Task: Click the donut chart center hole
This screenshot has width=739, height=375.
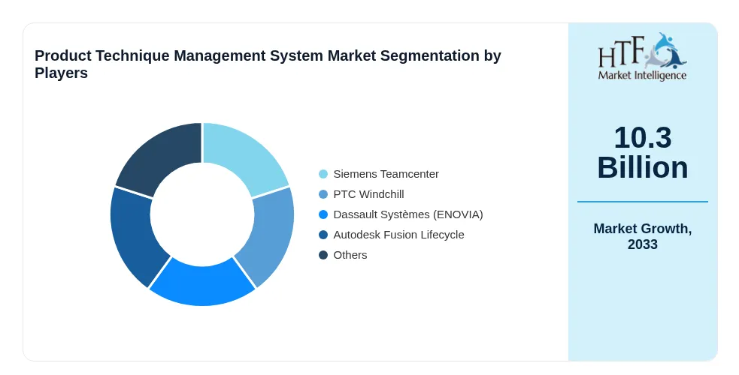Action: pyautogui.click(x=202, y=214)
